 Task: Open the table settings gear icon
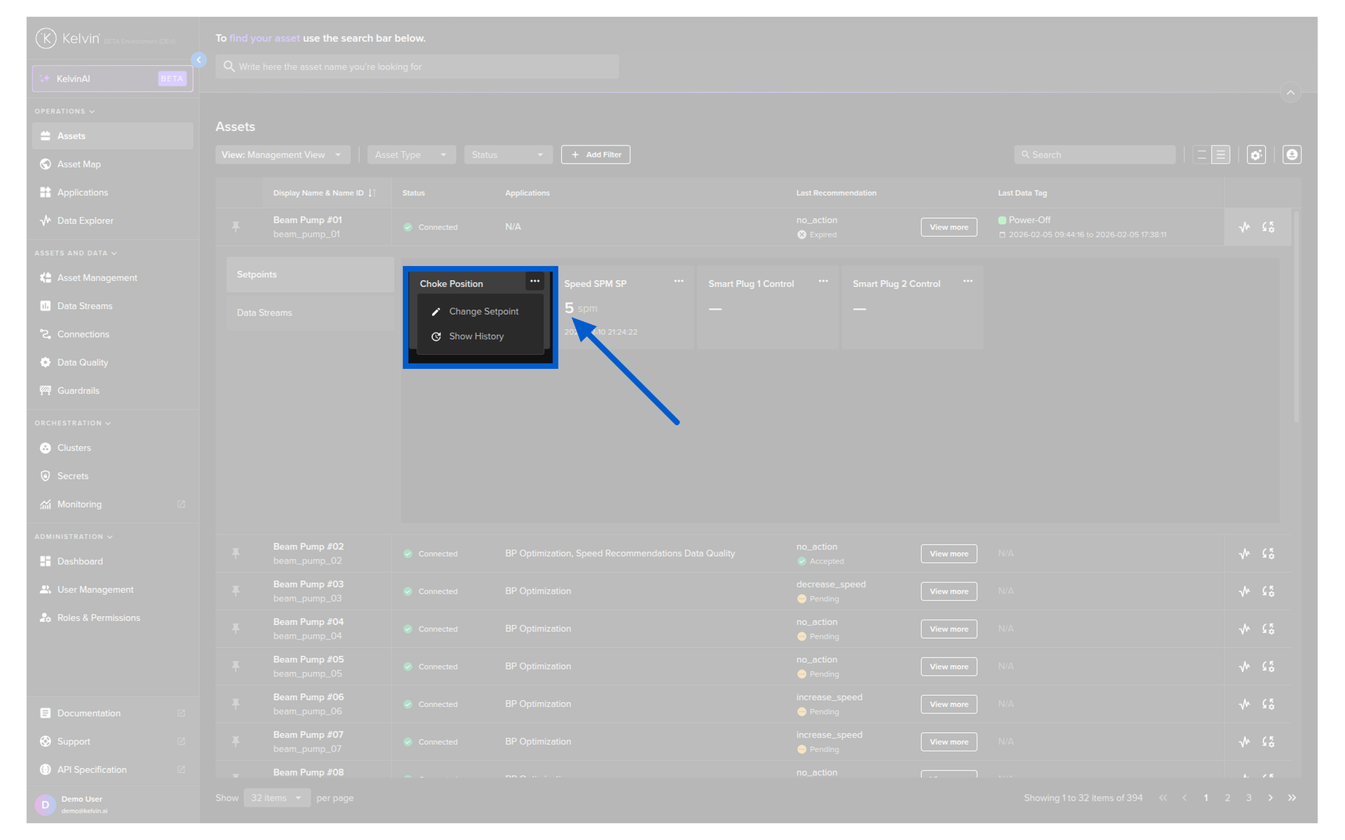coord(1256,155)
